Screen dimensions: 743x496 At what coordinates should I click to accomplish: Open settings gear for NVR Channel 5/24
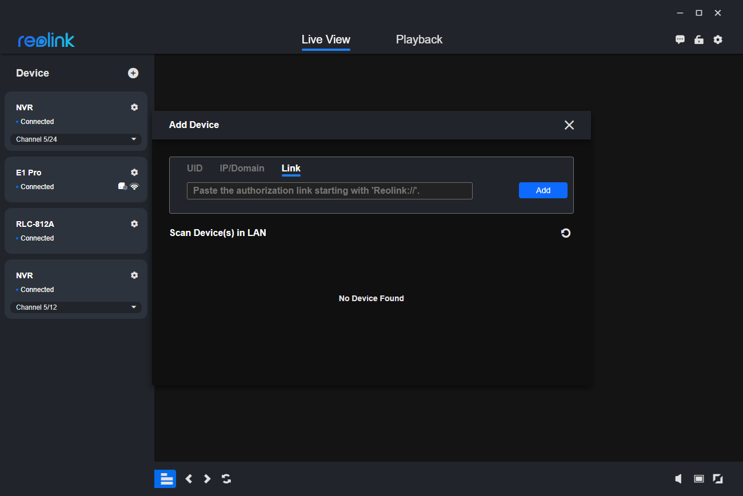pyautogui.click(x=134, y=107)
